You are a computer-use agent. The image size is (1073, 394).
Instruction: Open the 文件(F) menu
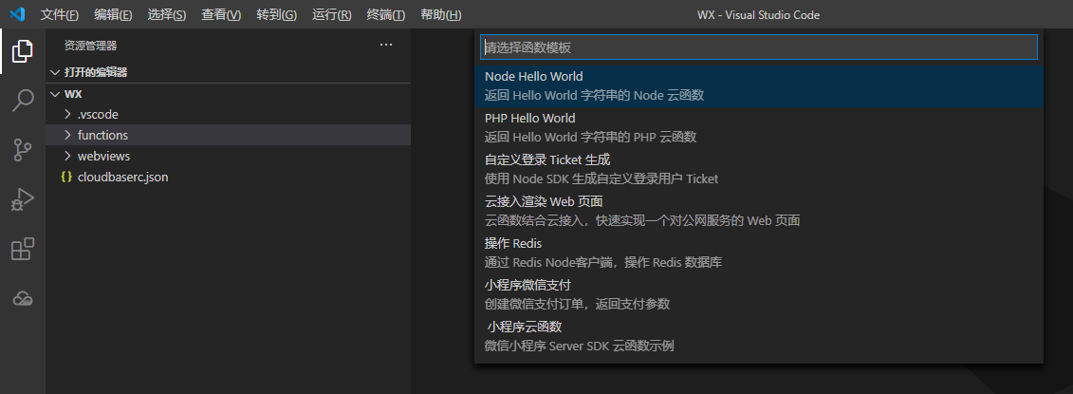[x=60, y=14]
